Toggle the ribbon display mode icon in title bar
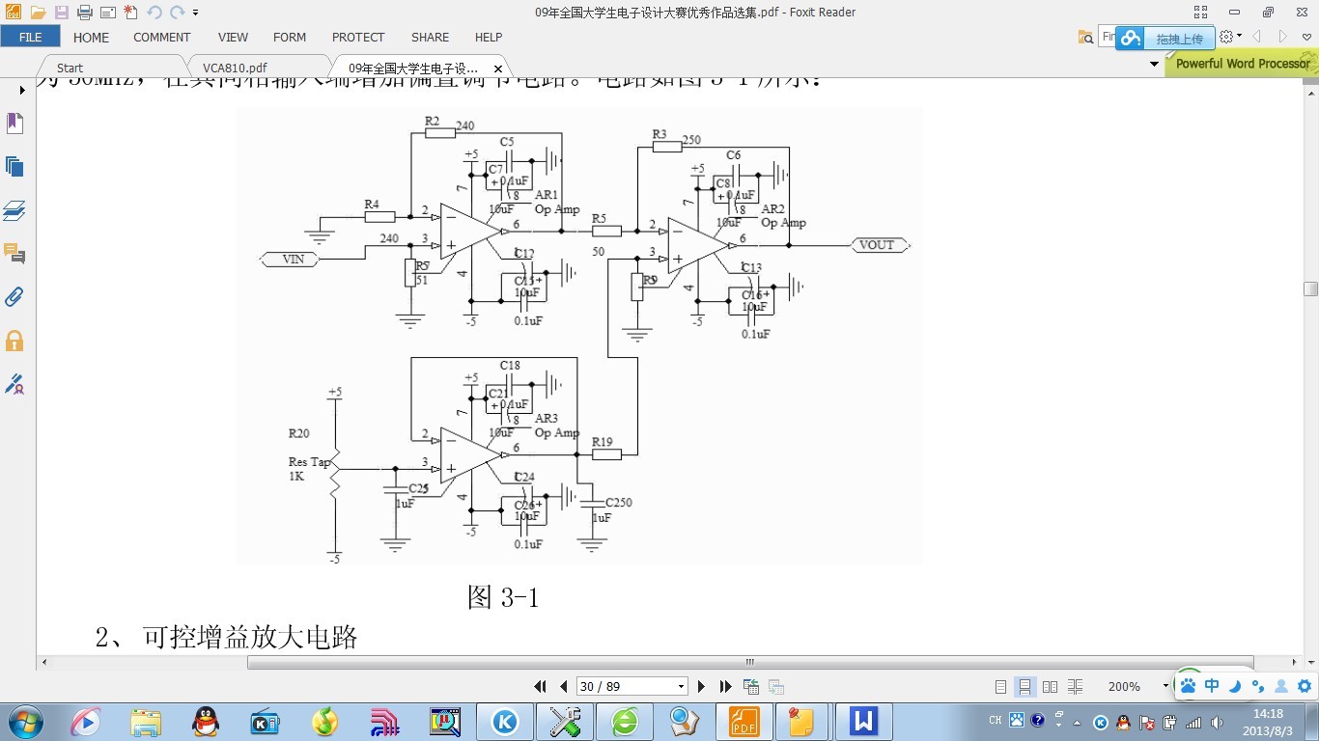The image size is (1319, 741). pos(1200,13)
